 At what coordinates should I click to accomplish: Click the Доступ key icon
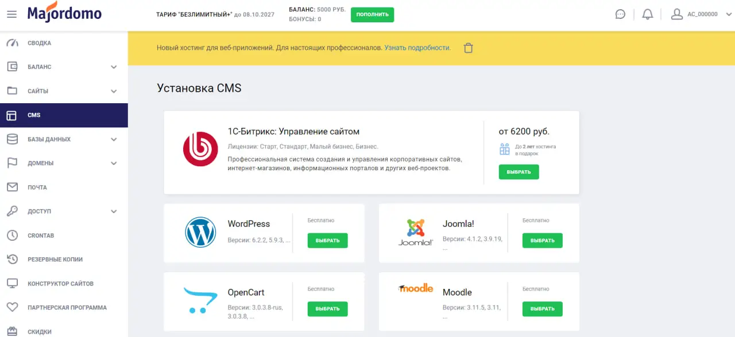click(12, 211)
